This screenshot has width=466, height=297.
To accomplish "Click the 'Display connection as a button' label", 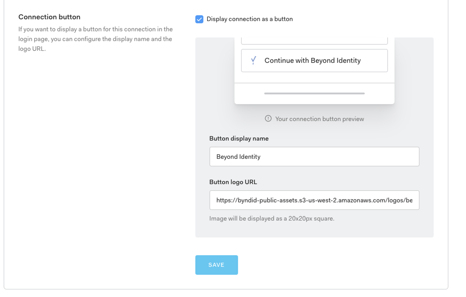I will click(x=249, y=19).
